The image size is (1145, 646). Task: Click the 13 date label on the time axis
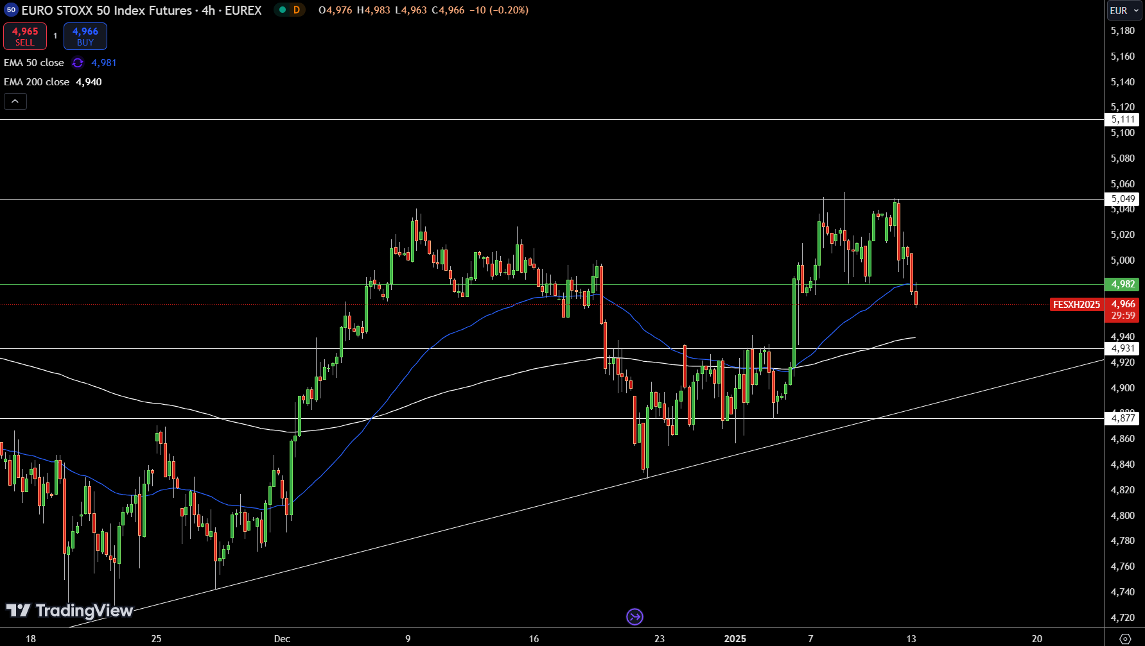click(x=911, y=639)
